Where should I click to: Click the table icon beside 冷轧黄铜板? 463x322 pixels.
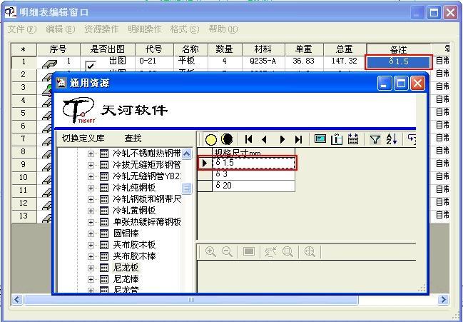pos(104,211)
